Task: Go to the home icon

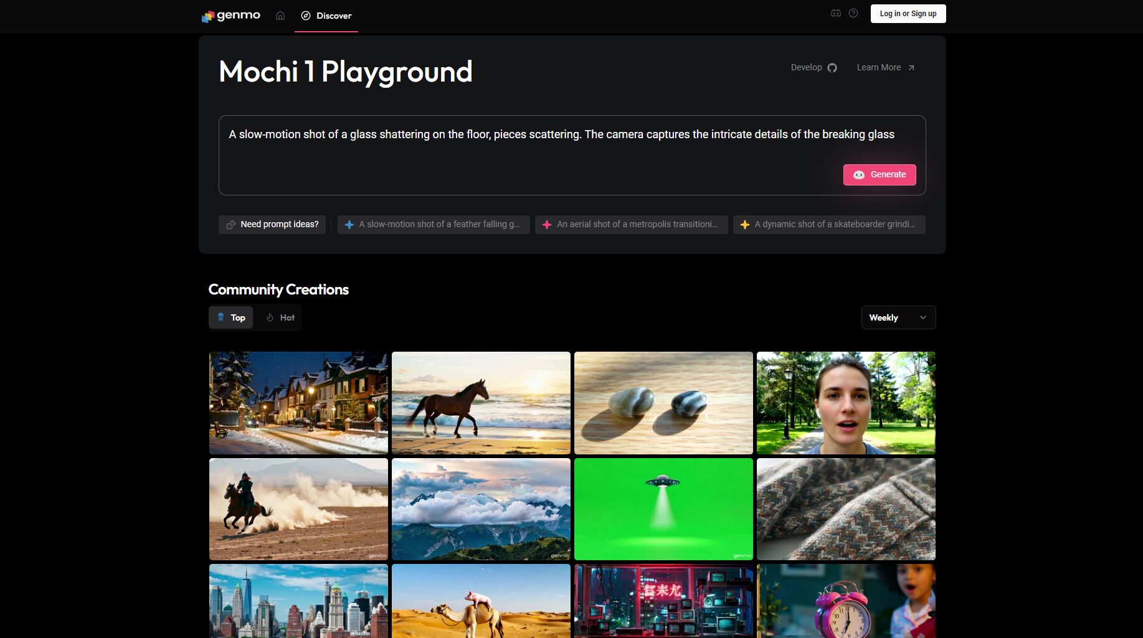Action: pyautogui.click(x=280, y=16)
